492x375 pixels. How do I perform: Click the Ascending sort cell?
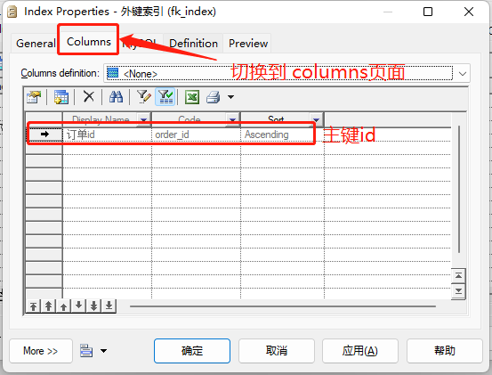click(x=282, y=135)
